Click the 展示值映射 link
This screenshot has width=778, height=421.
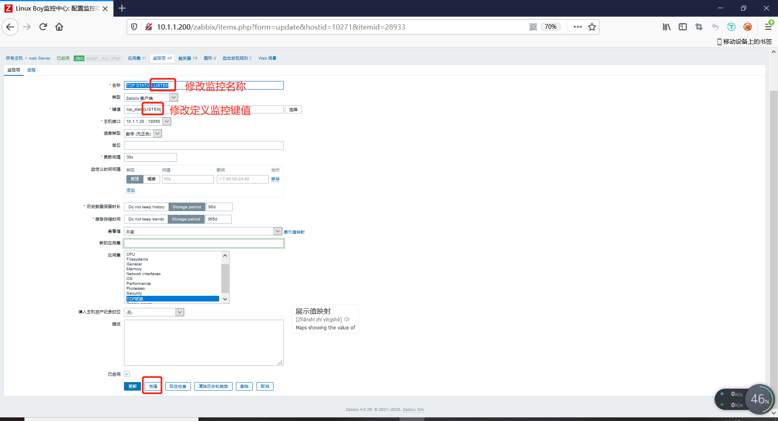click(x=294, y=232)
